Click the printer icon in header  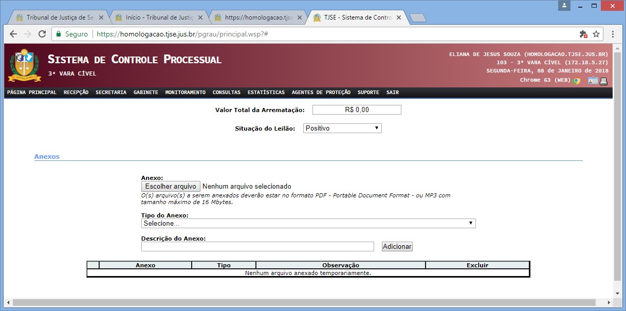pos(603,80)
